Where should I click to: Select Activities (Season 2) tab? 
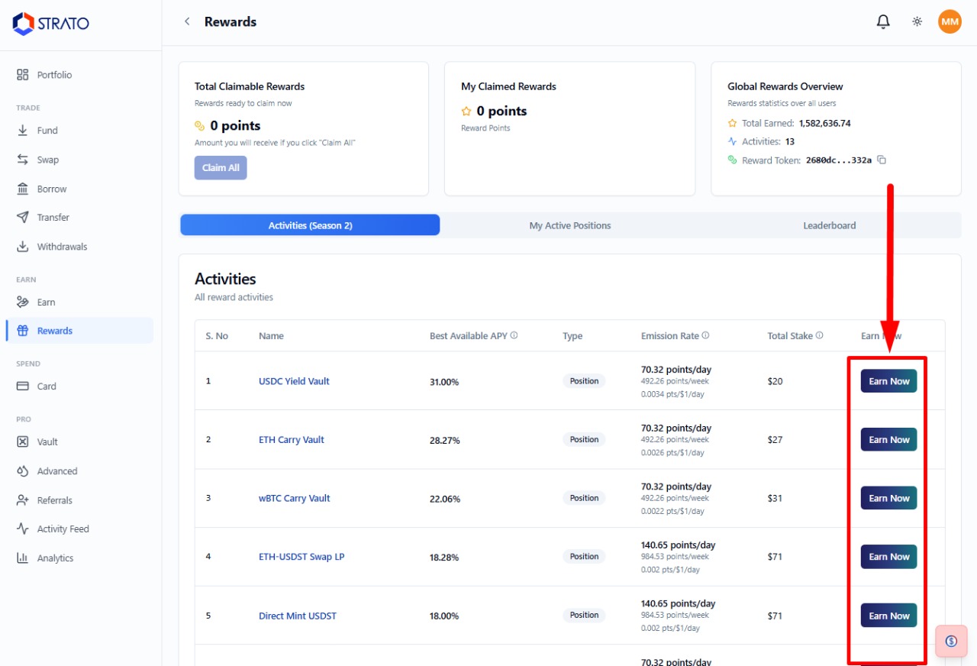[x=310, y=225]
